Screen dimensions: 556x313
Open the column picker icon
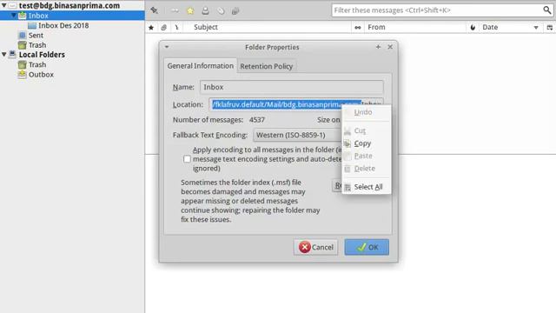point(550,27)
